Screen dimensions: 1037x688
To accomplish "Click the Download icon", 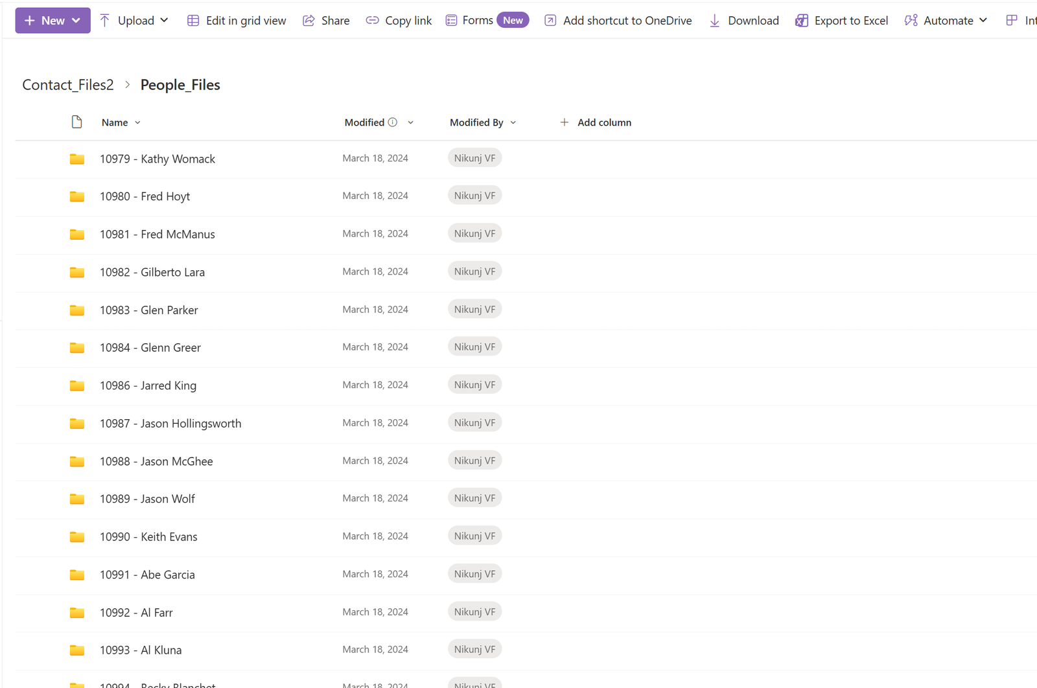I will point(714,21).
